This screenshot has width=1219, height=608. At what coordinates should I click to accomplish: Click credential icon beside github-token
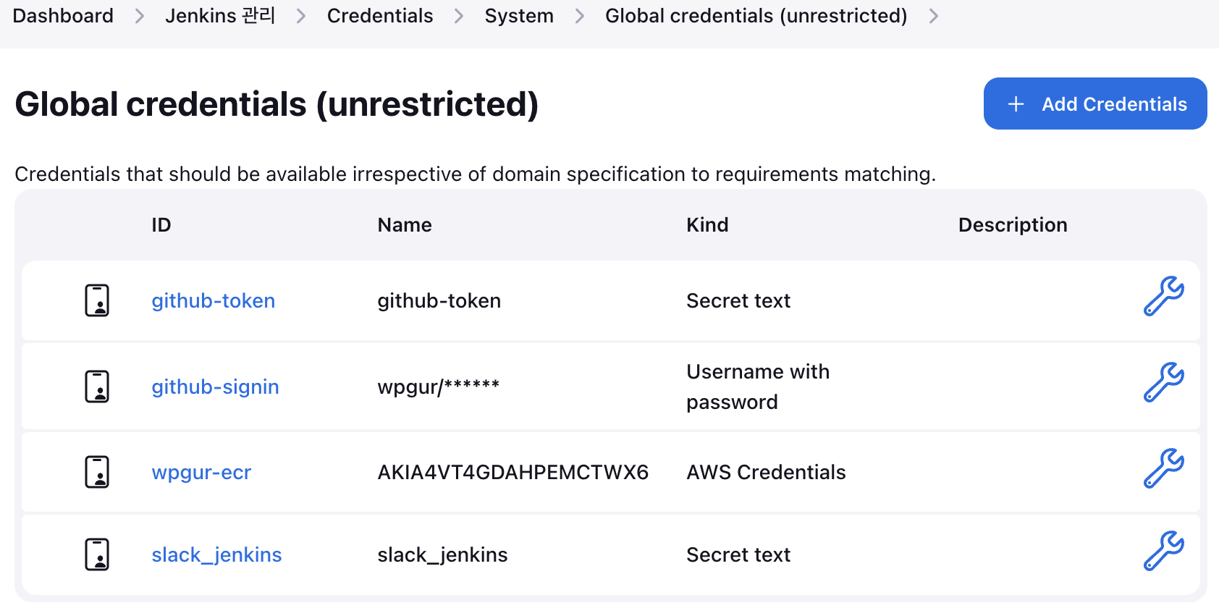coord(97,300)
